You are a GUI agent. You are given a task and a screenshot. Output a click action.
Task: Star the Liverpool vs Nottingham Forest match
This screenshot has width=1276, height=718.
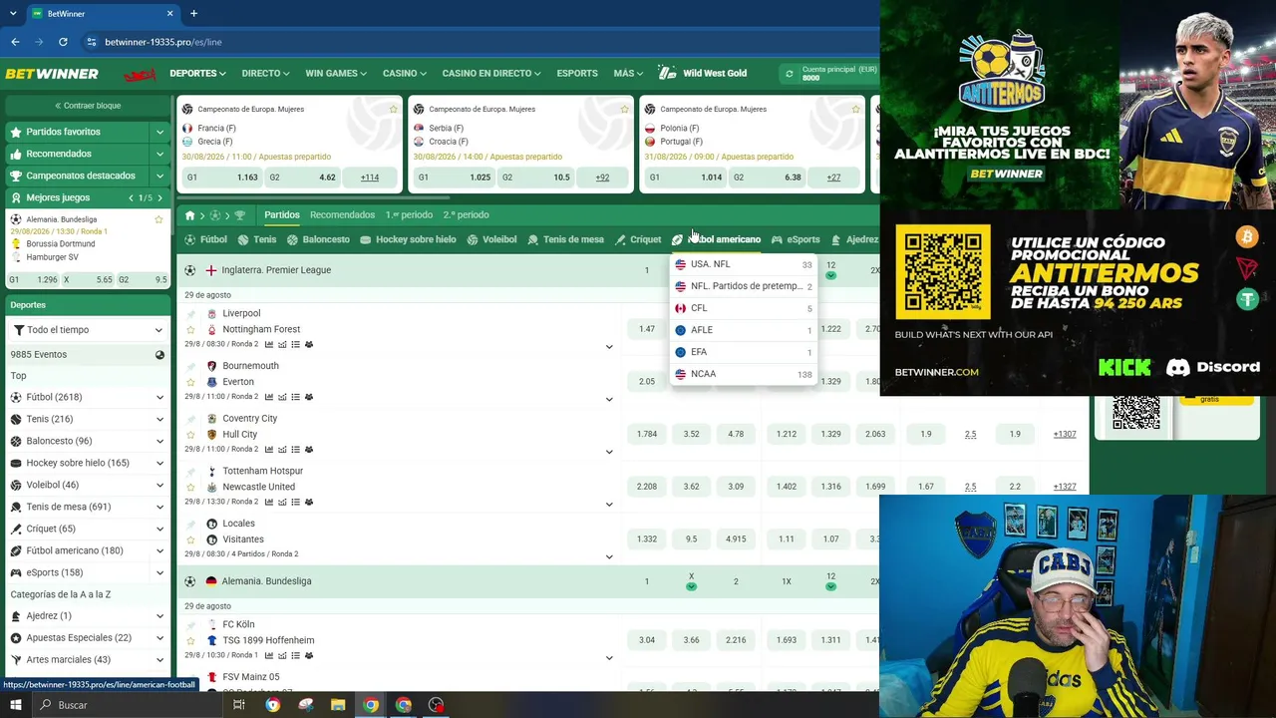pyautogui.click(x=190, y=330)
